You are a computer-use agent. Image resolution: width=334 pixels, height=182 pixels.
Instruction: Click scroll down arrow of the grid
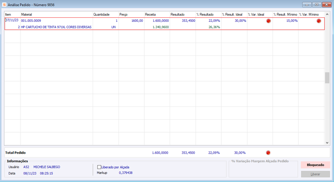point(327,143)
